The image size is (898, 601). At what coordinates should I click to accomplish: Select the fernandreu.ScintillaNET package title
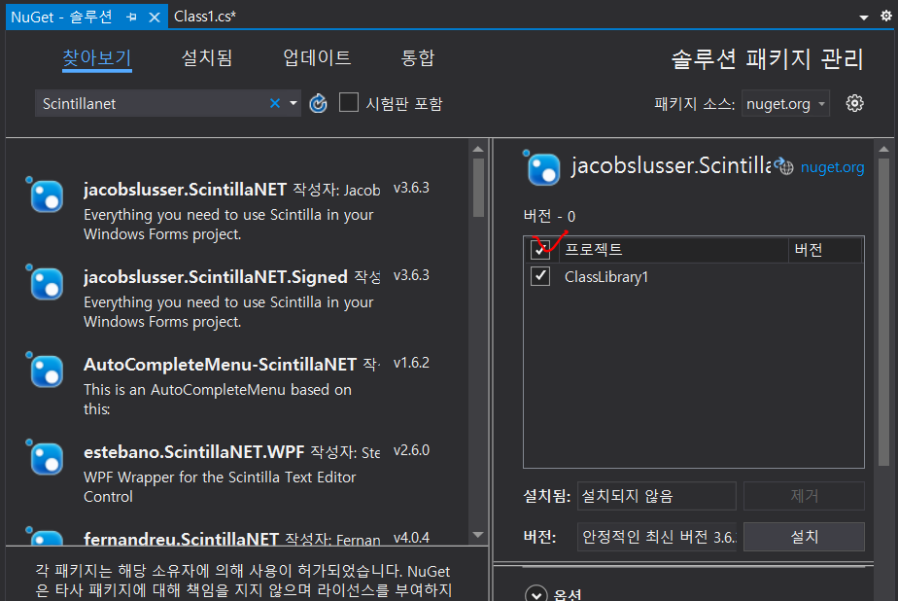click(181, 539)
